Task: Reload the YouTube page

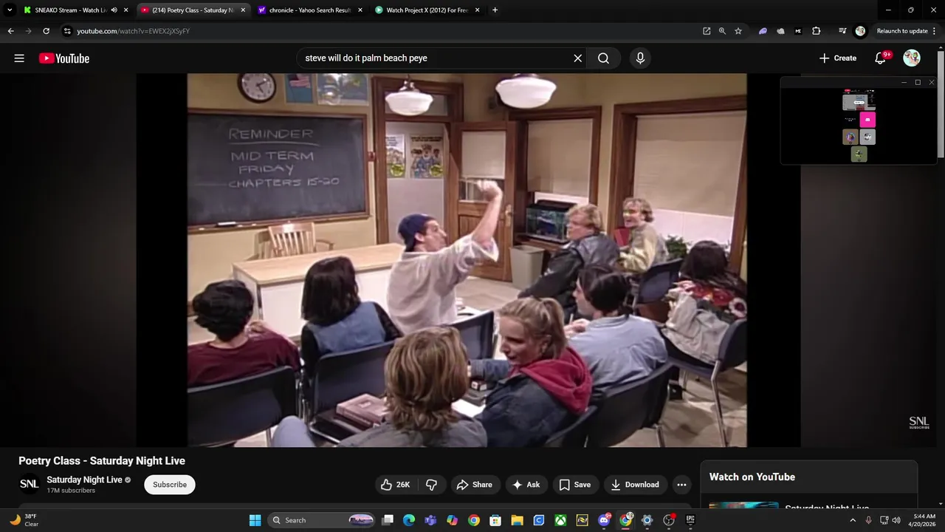Action: [46, 31]
